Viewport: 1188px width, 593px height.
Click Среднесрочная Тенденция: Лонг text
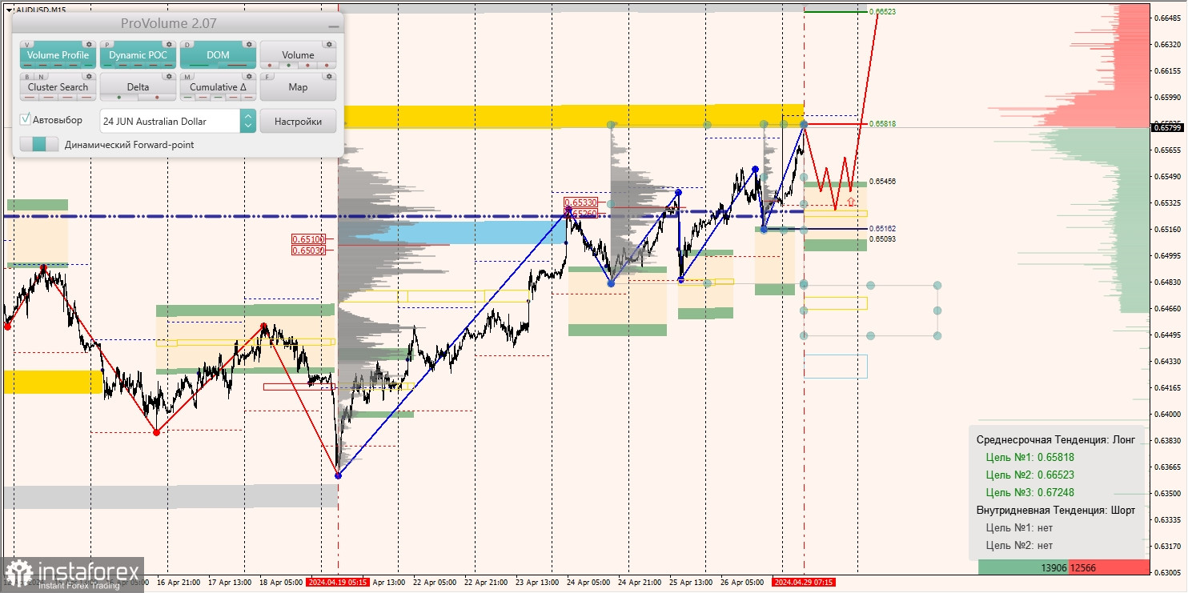click(x=1055, y=439)
